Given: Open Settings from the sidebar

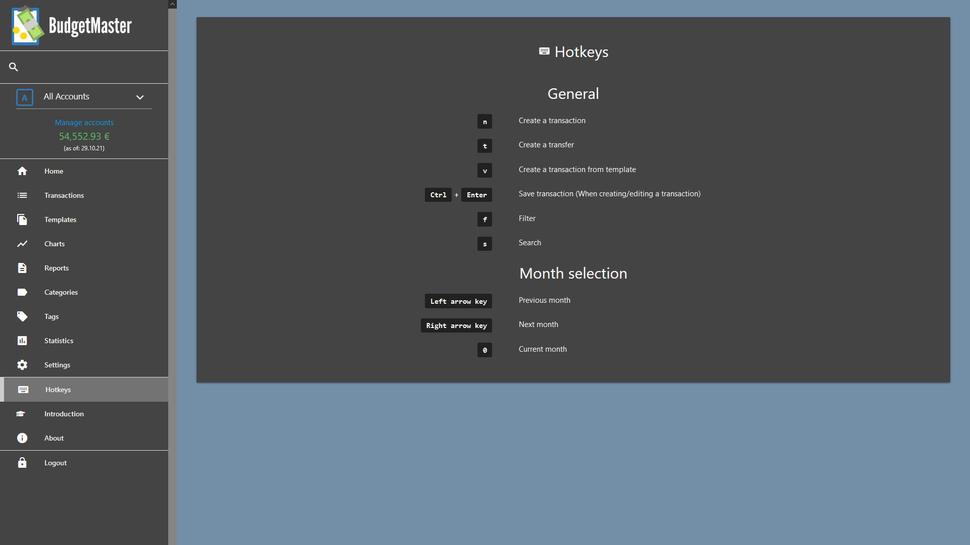Looking at the screenshot, I should click(84, 365).
